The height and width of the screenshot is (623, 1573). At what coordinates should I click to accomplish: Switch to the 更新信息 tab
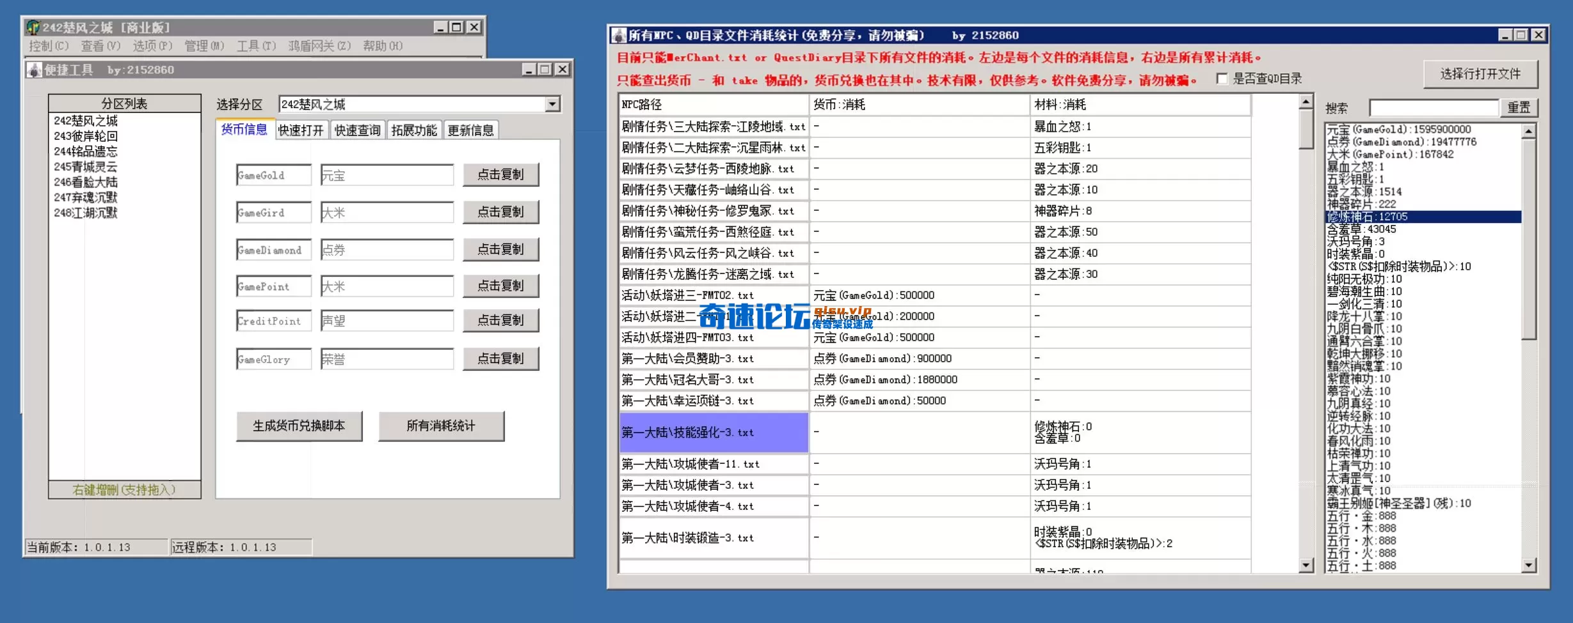coord(472,130)
